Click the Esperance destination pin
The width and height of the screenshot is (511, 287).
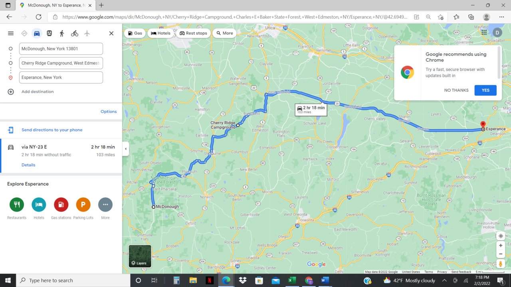tap(483, 126)
